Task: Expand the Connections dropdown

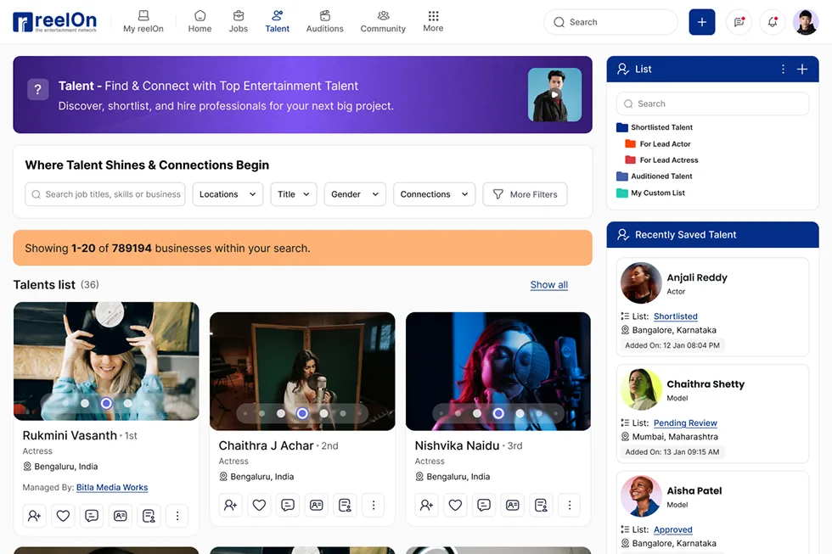Action: click(434, 194)
